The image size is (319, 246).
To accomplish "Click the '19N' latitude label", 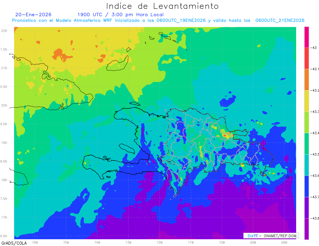I will [x=5, y=143].
